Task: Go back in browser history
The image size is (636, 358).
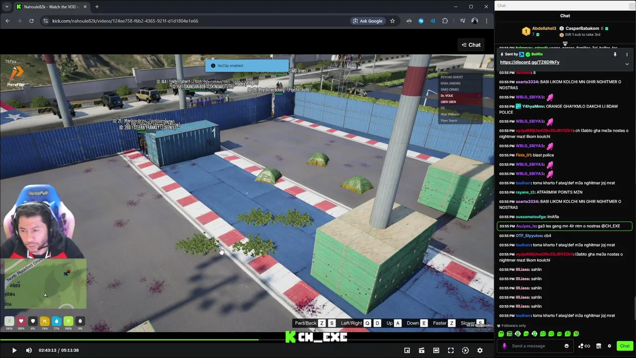Action: click(7, 21)
